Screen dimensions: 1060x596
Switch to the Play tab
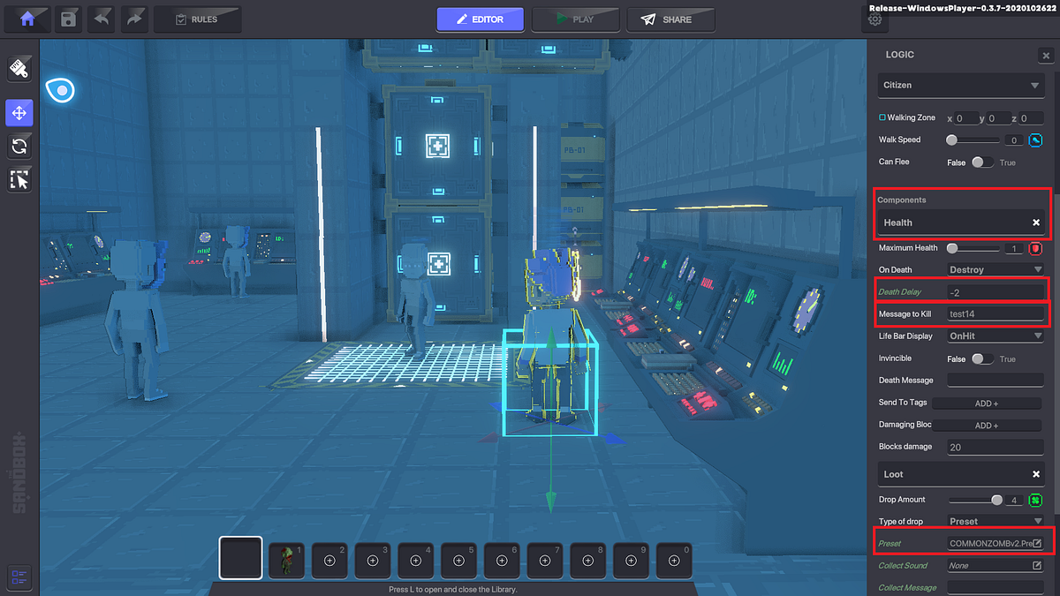click(x=576, y=19)
